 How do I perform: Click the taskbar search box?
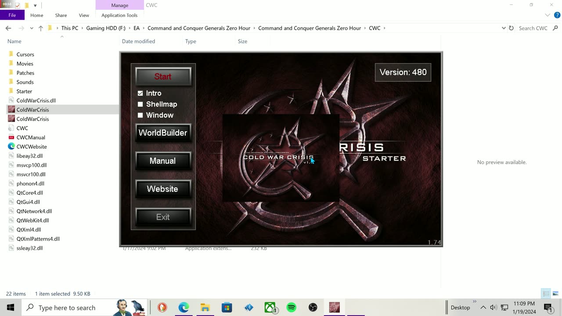click(83, 308)
